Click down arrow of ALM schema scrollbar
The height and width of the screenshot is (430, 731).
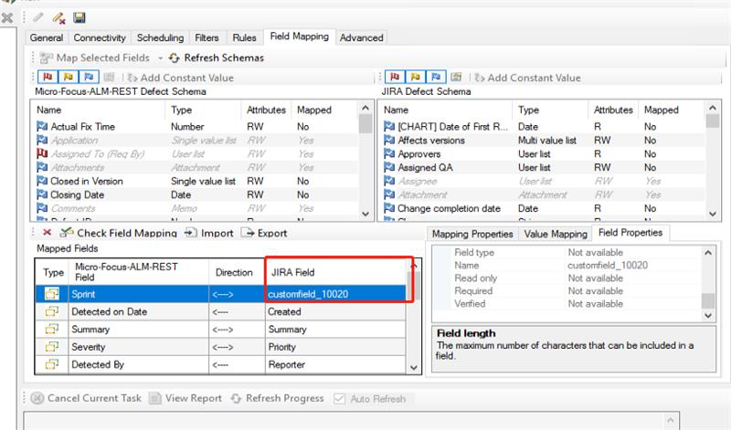(365, 214)
